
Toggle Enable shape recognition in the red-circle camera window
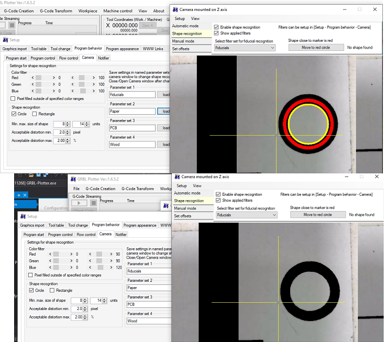click(216, 27)
